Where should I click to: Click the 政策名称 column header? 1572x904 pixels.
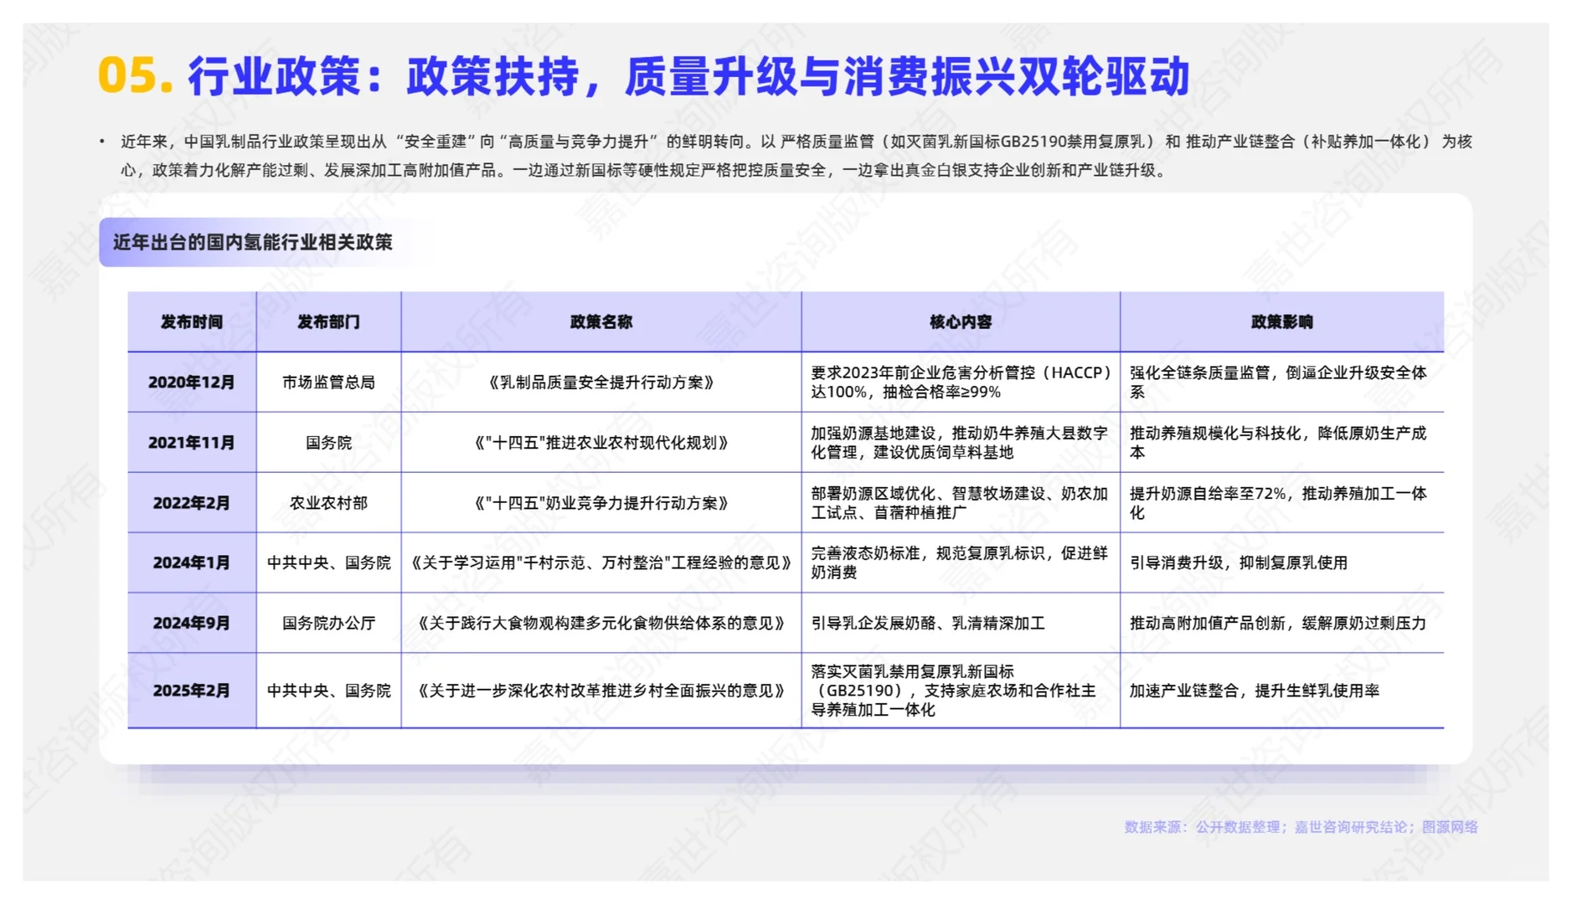(601, 321)
